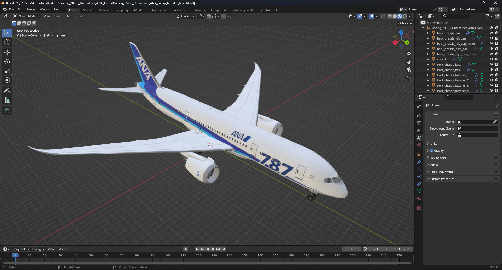Toggle visibility of front_chassis_base

(x=491, y=64)
